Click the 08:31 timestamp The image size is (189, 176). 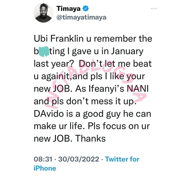42,159
